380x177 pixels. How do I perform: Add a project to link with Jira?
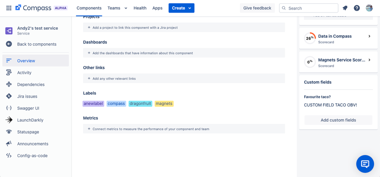point(184,27)
